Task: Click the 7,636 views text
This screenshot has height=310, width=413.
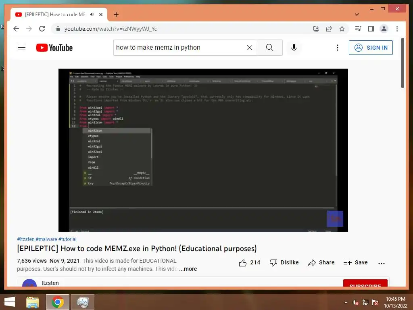Action: tap(32, 261)
